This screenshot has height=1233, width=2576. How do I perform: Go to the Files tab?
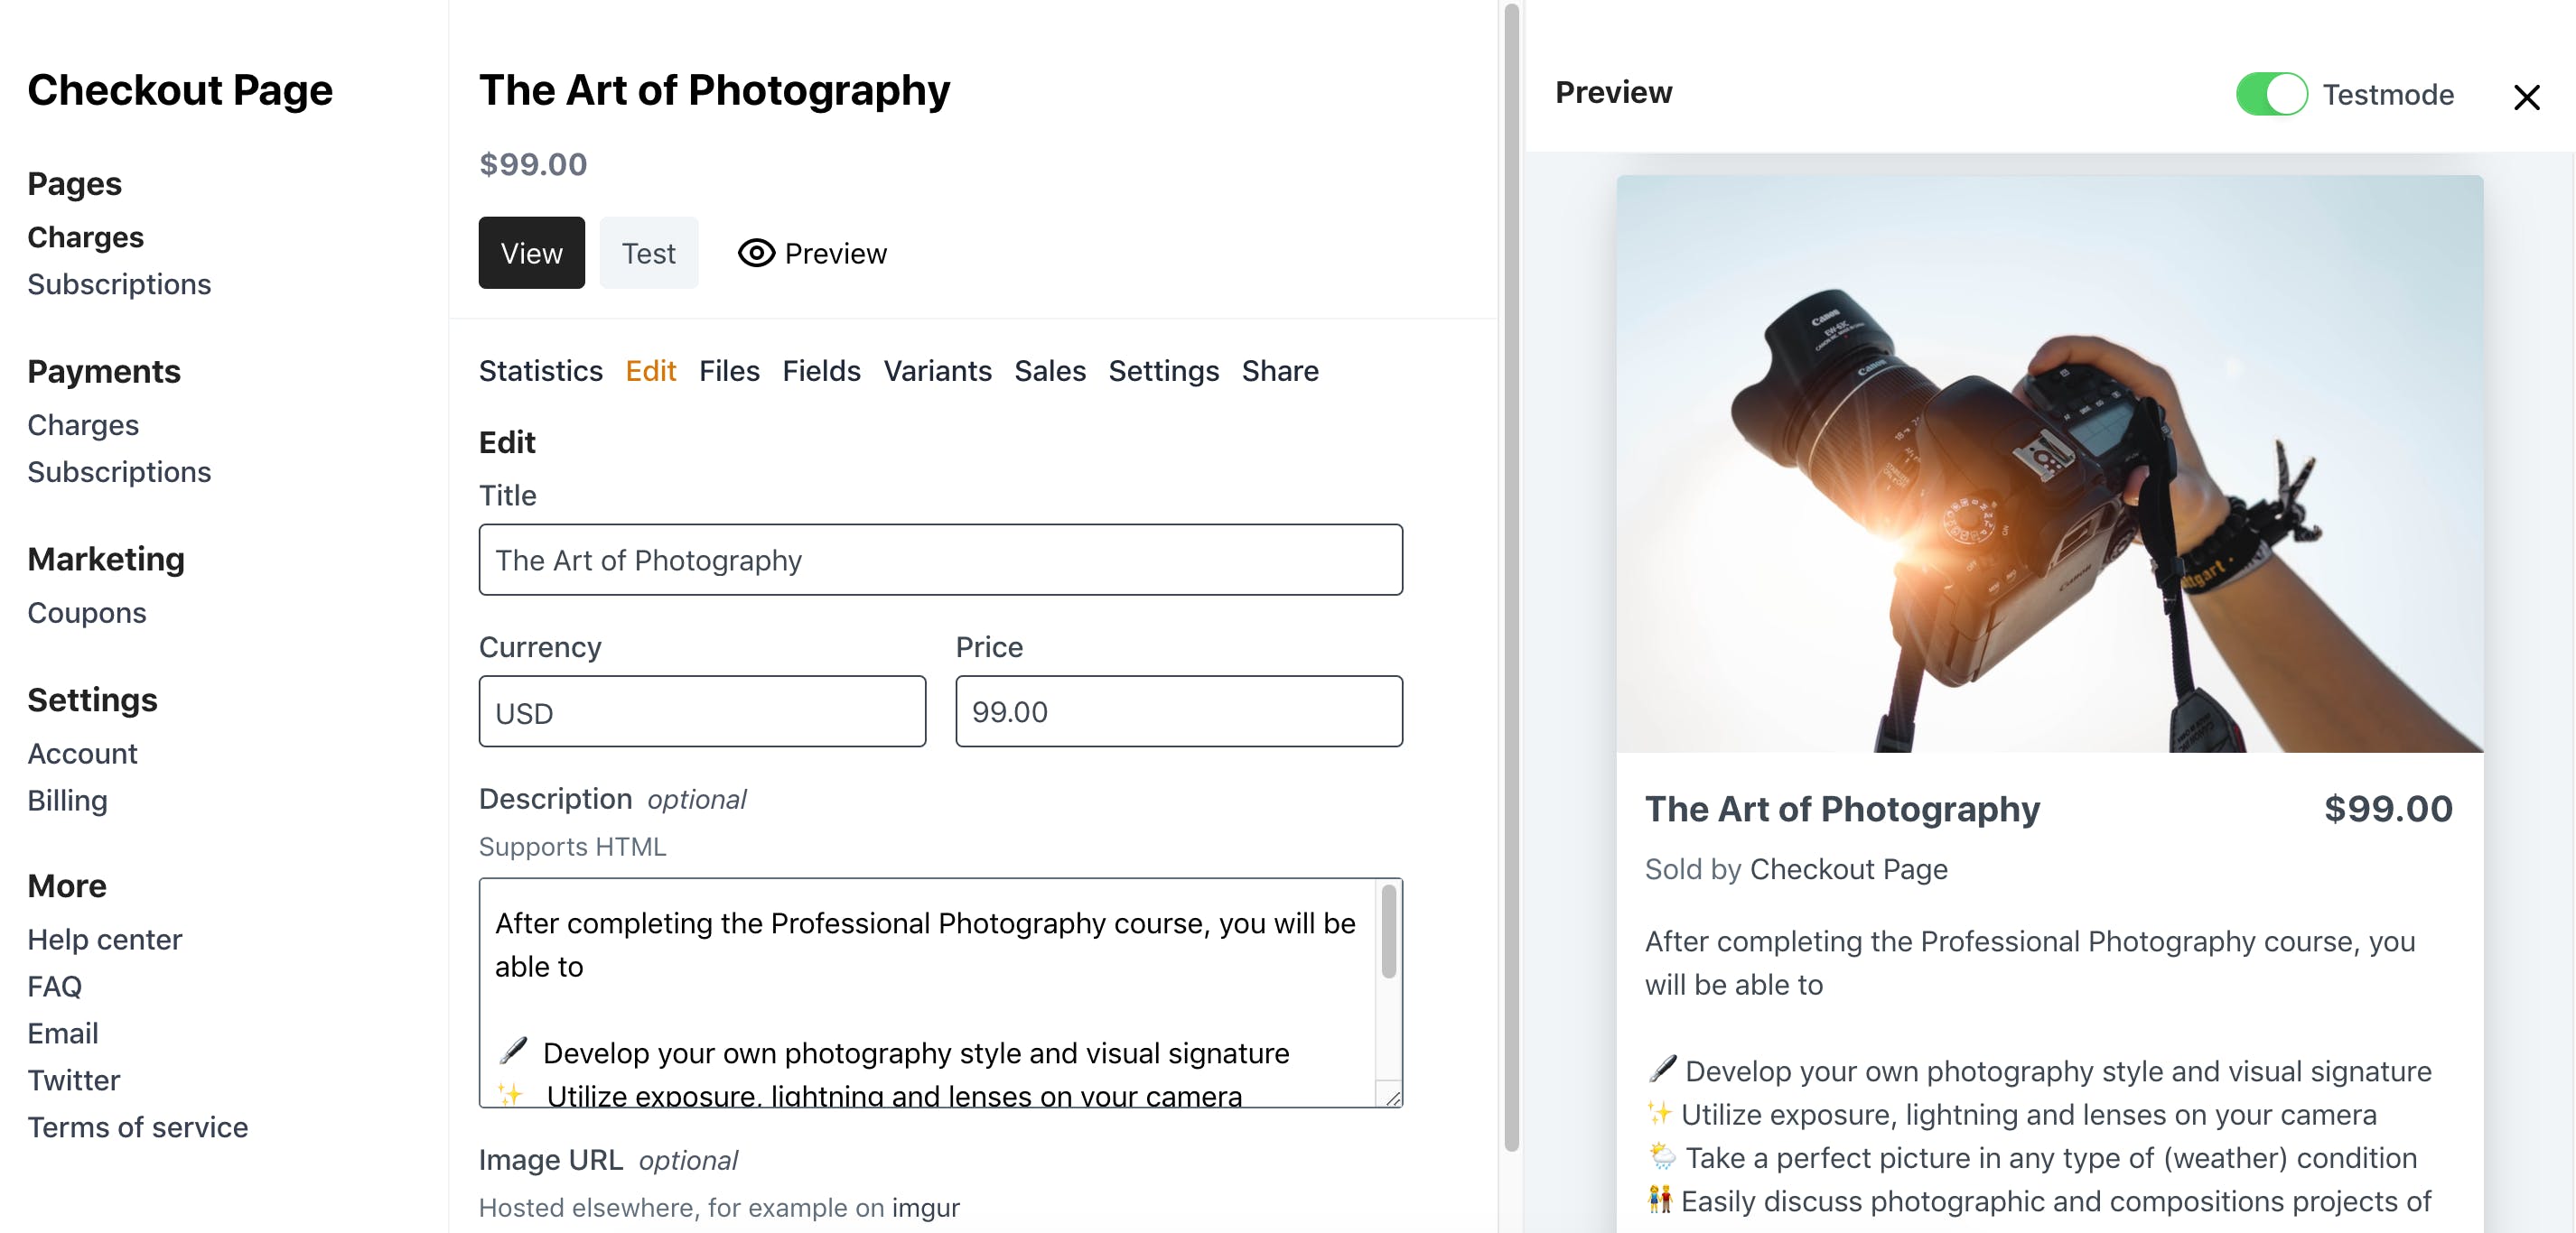coord(729,371)
